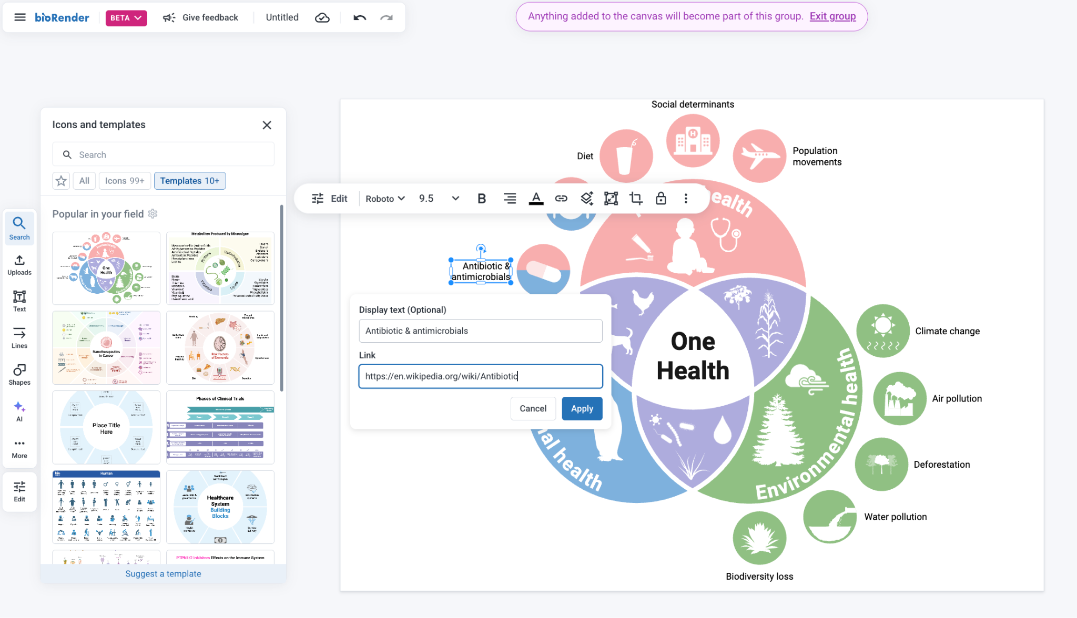
Task: Open the AI assistant tool
Action: point(19,411)
